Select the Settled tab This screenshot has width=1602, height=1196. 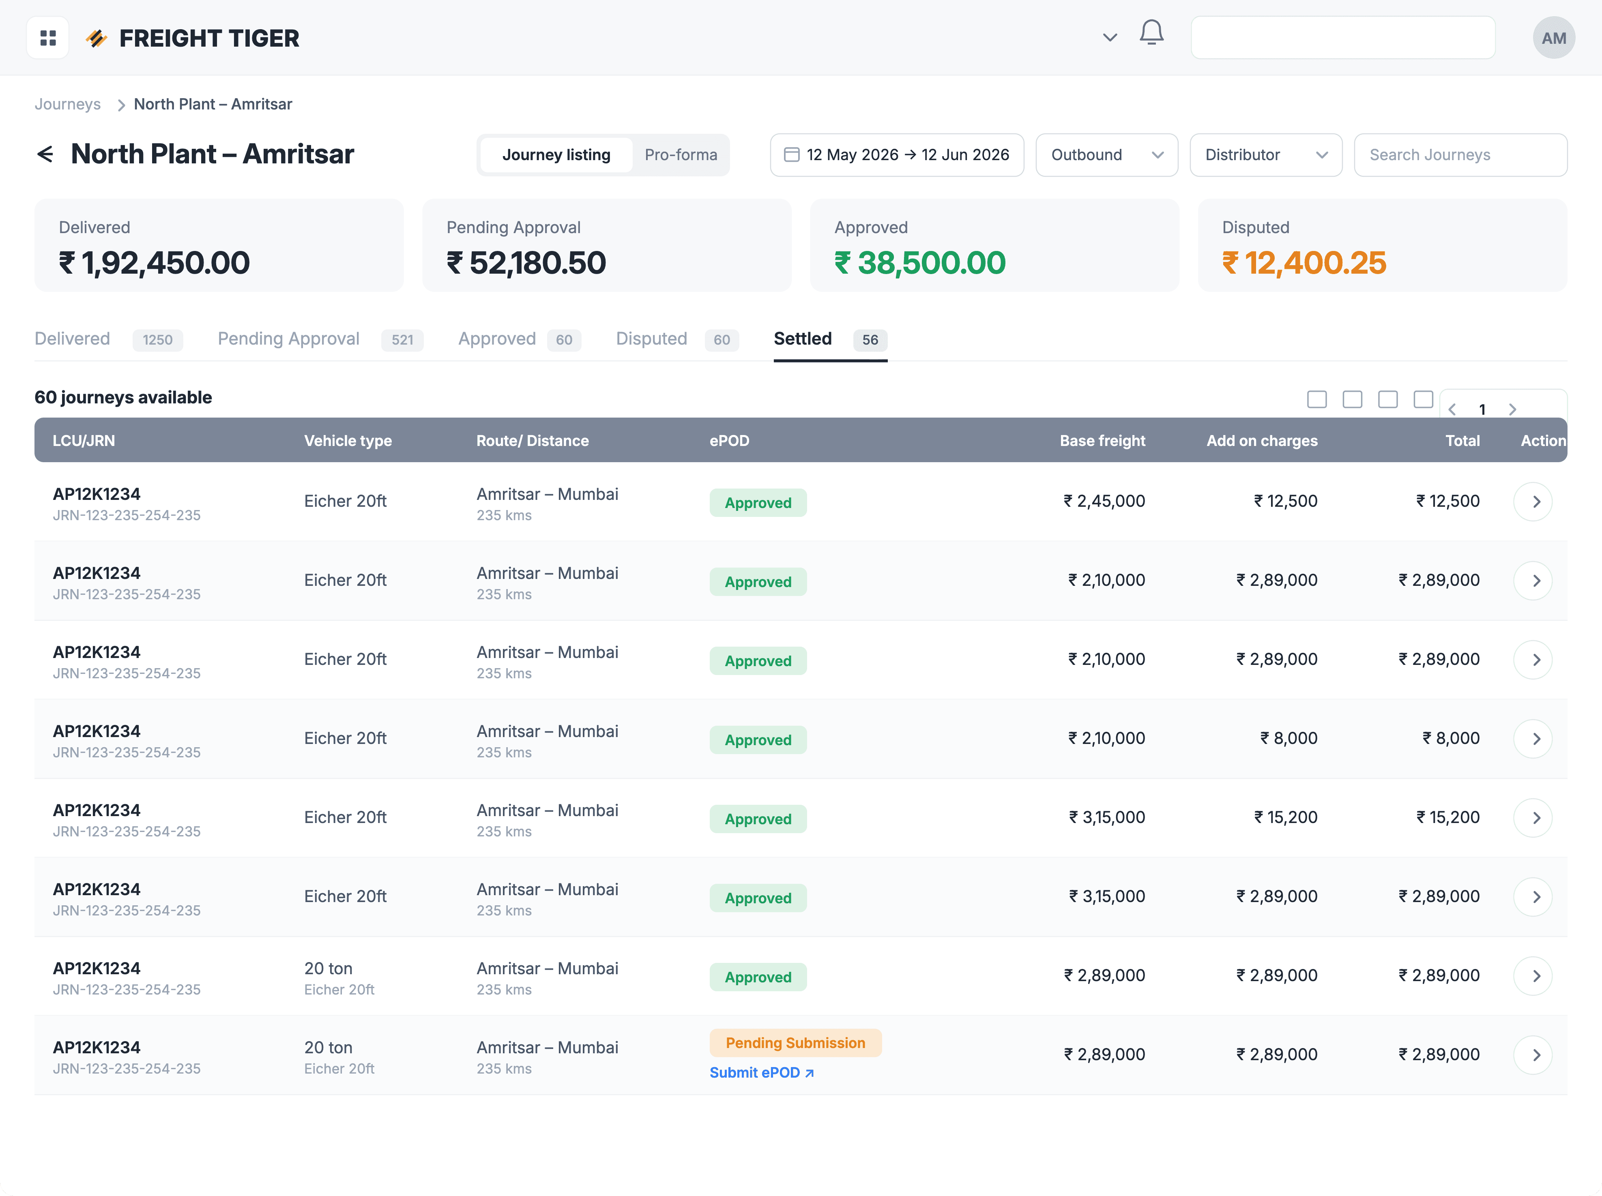click(x=830, y=339)
